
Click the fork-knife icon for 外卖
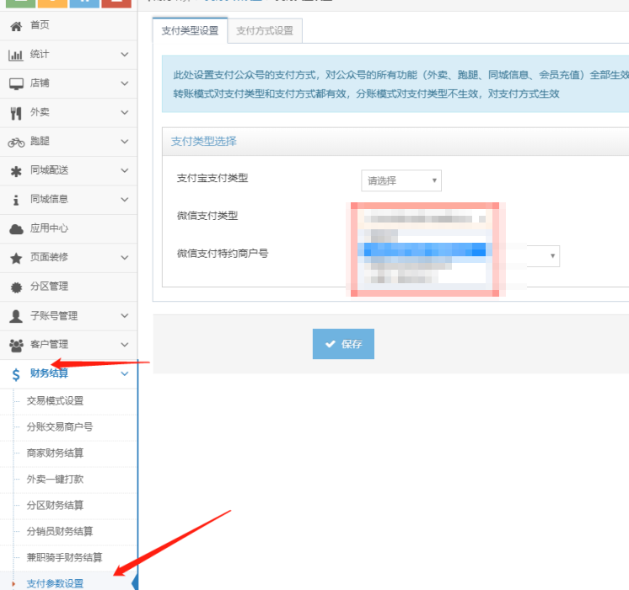coord(15,113)
